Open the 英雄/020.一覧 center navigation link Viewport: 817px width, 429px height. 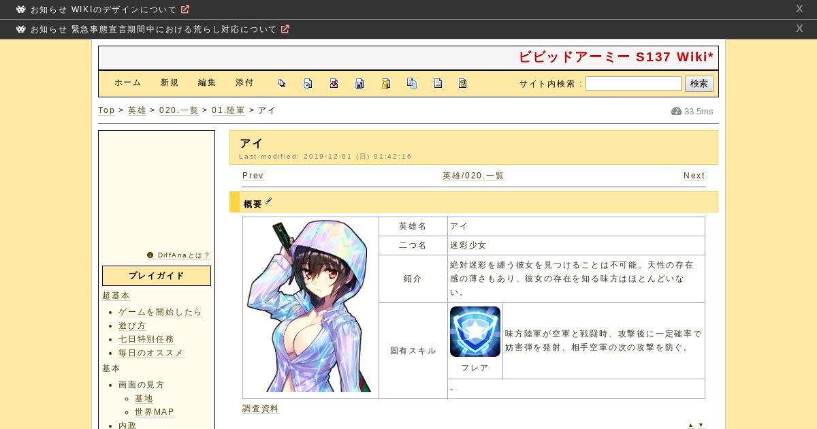[473, 176]
